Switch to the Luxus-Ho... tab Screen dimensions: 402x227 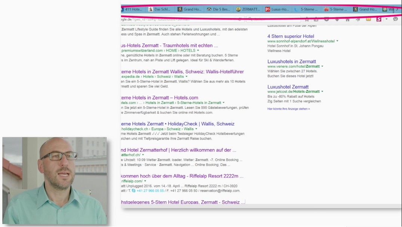pos(277,9)
